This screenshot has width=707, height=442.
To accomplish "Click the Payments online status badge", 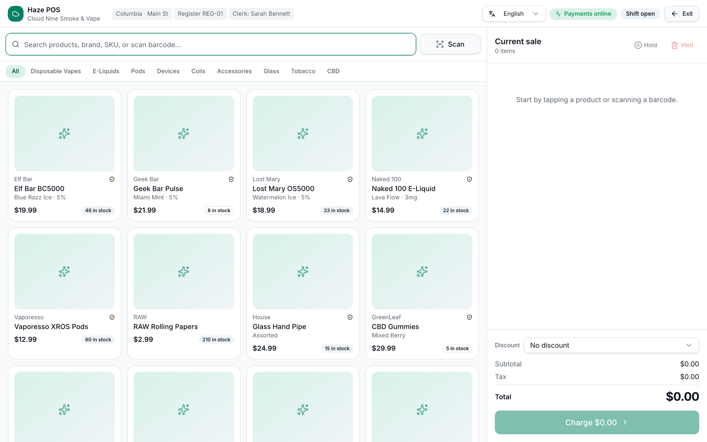I will click(x=583, y=14).
